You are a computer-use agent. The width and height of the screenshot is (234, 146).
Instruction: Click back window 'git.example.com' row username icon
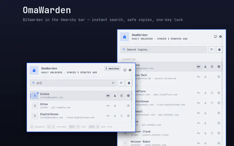(205, 123)
